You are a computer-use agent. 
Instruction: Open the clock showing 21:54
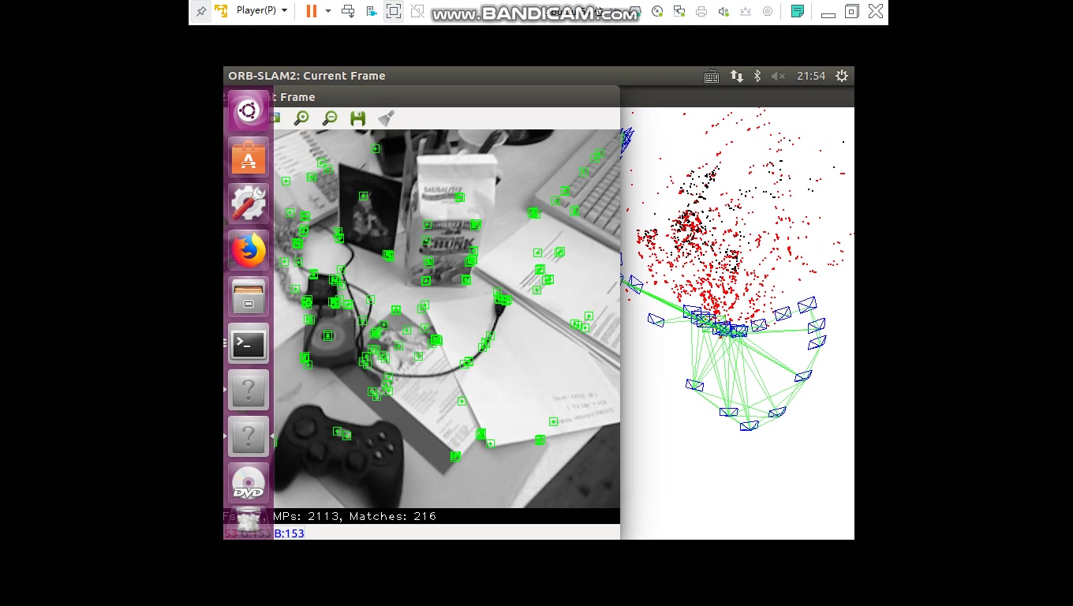[x=811, y=76]
